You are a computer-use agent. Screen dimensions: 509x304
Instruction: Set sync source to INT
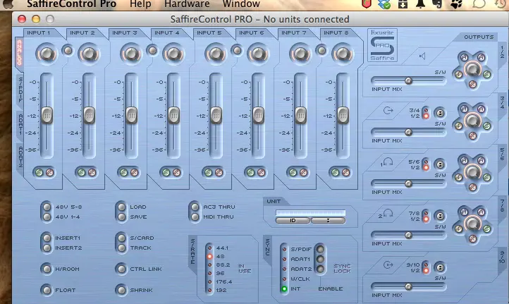tap(284, 288)
